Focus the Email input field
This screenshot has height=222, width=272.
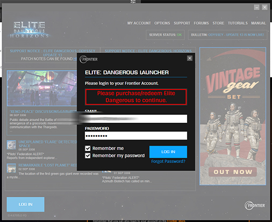[x=136, y=119]
